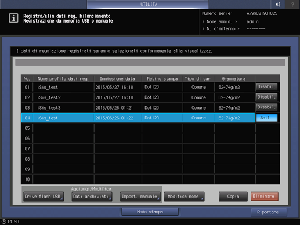Select row 02 iSis_test2 profile name
This screenshot has height=225, width=300.
pyautogui.click(x=49, y=97)
